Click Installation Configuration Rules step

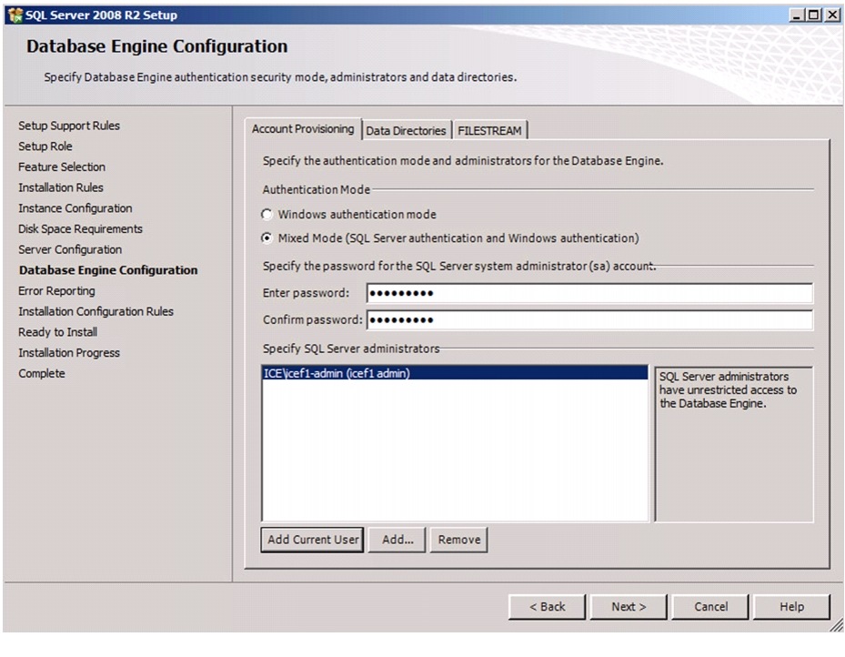point(96,311)
